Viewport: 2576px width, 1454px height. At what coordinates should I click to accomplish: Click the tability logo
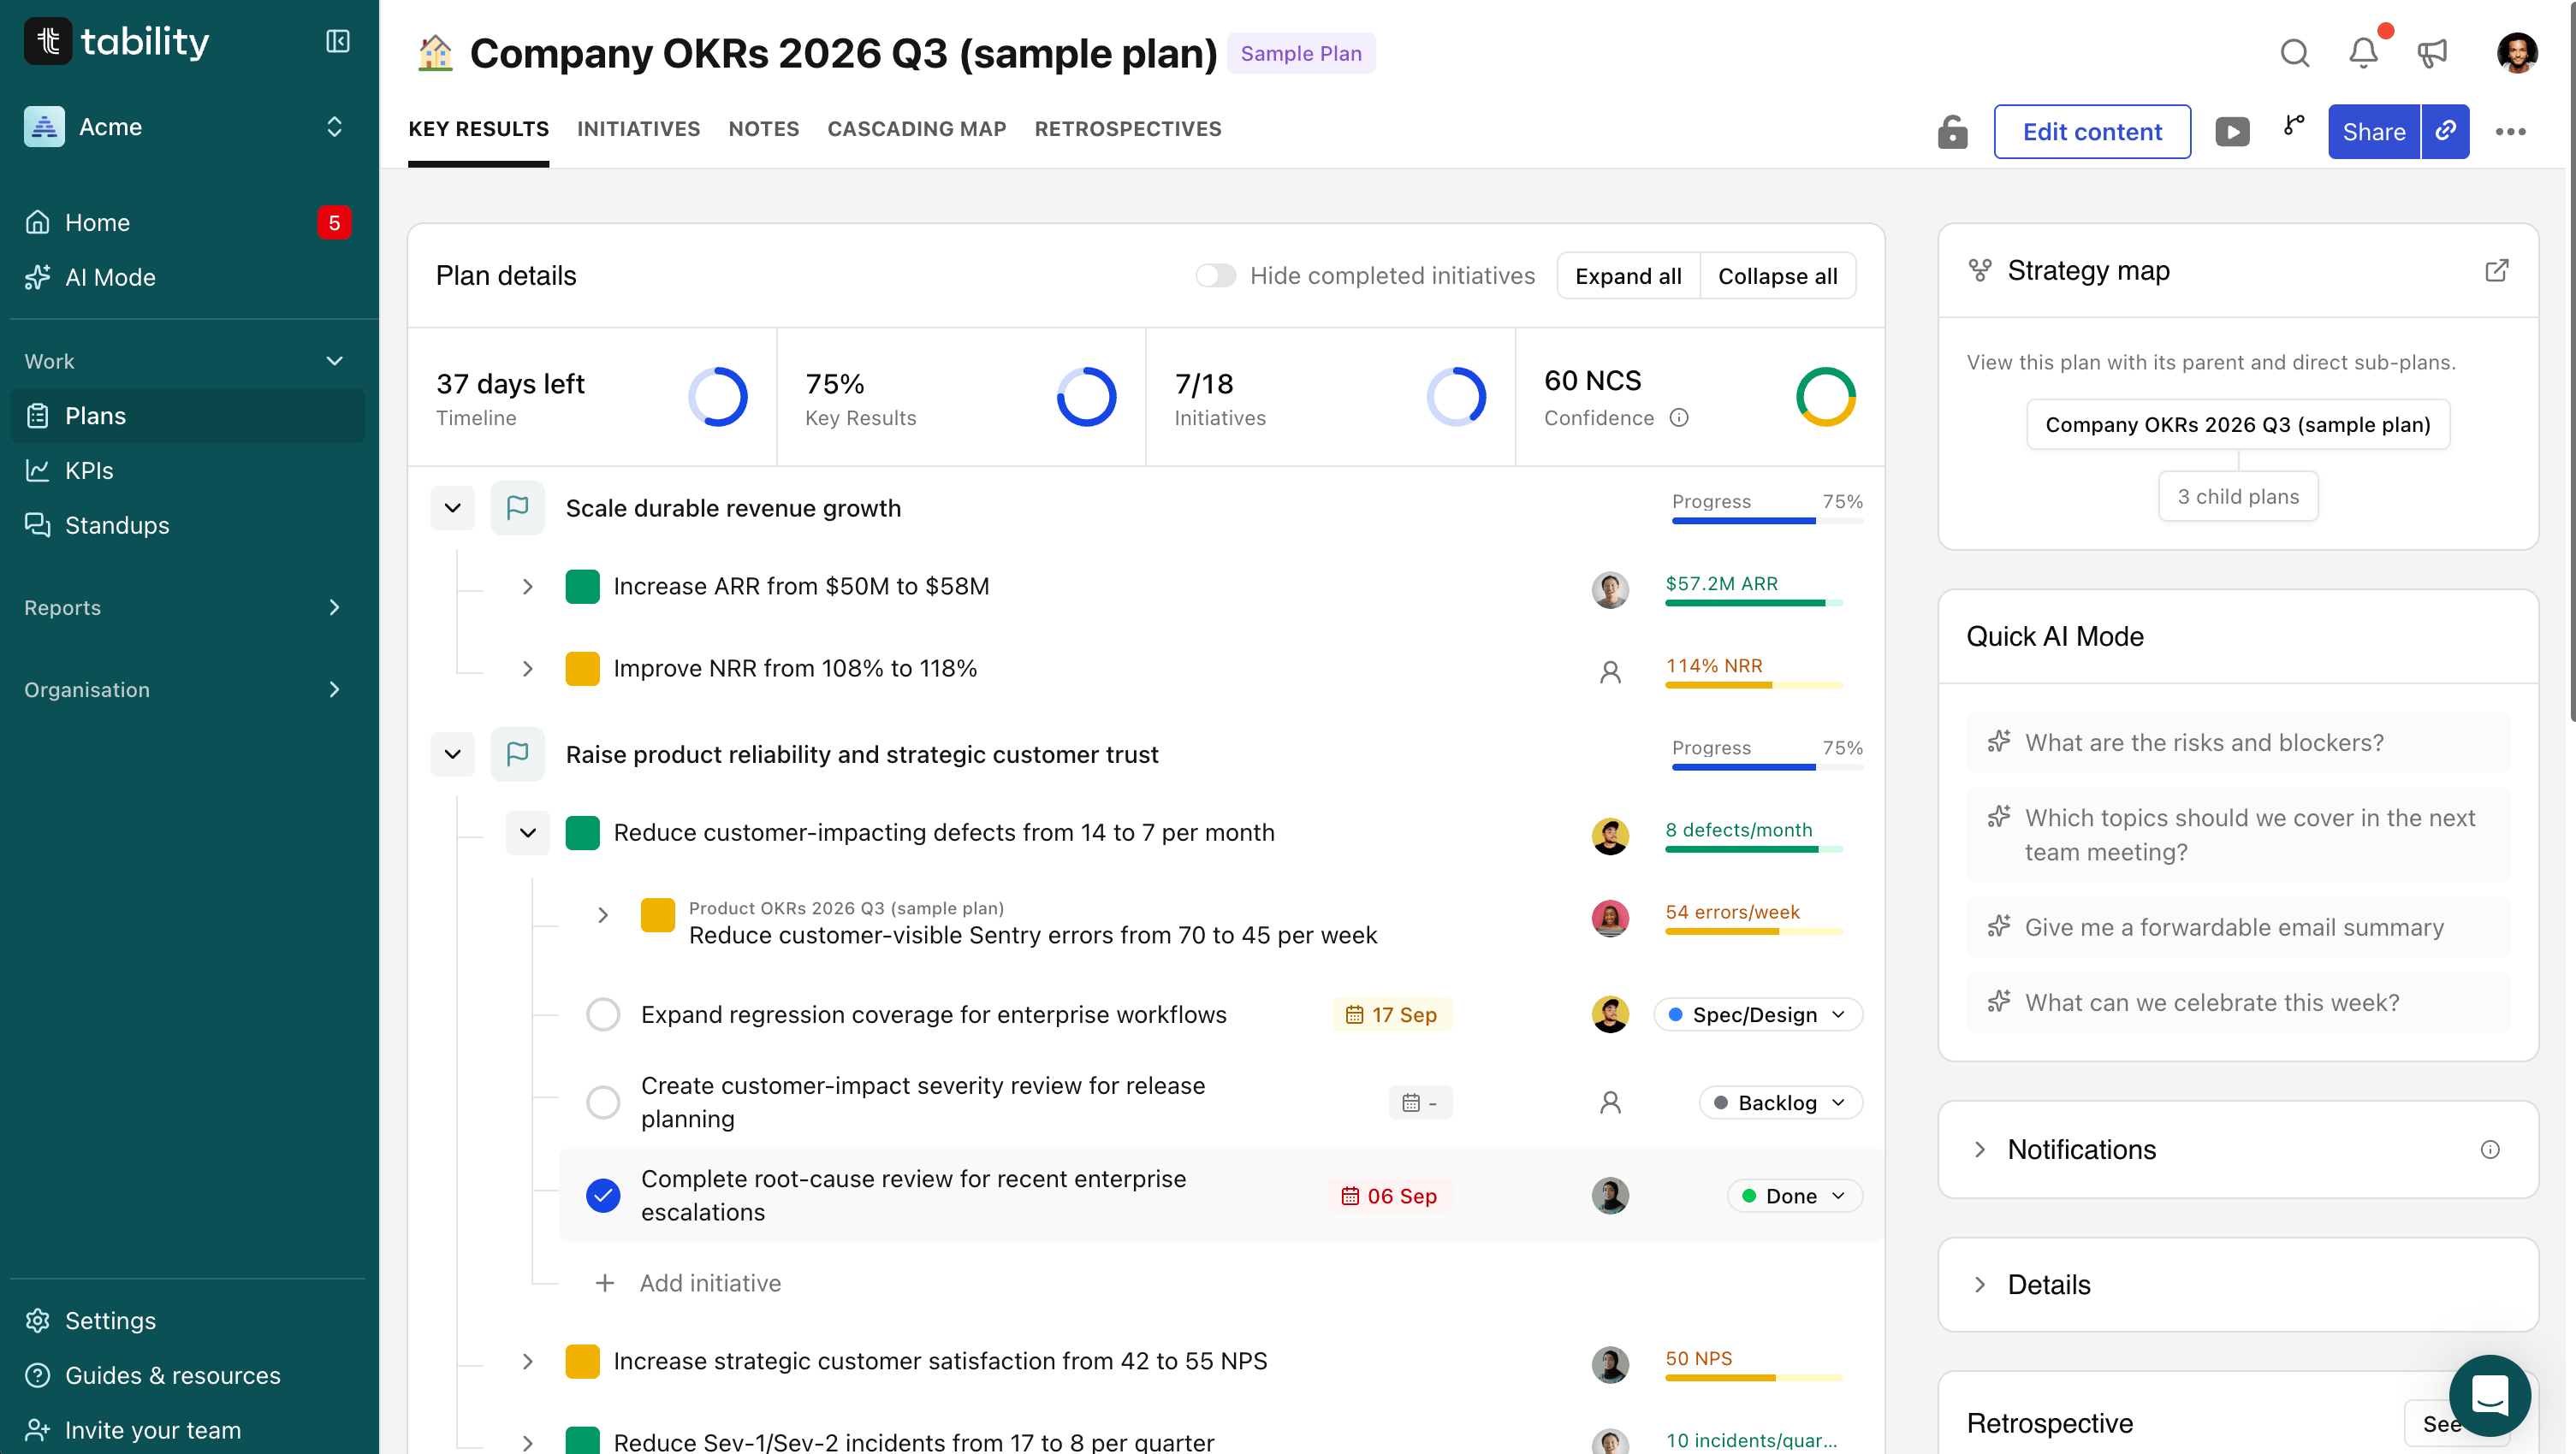tap(117, 41)
